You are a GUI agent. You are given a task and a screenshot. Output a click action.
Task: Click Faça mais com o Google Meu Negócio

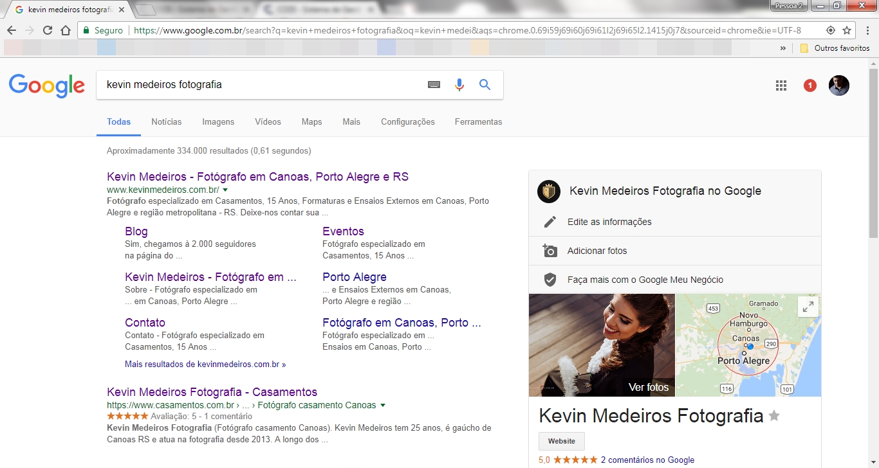click(645, 280)
